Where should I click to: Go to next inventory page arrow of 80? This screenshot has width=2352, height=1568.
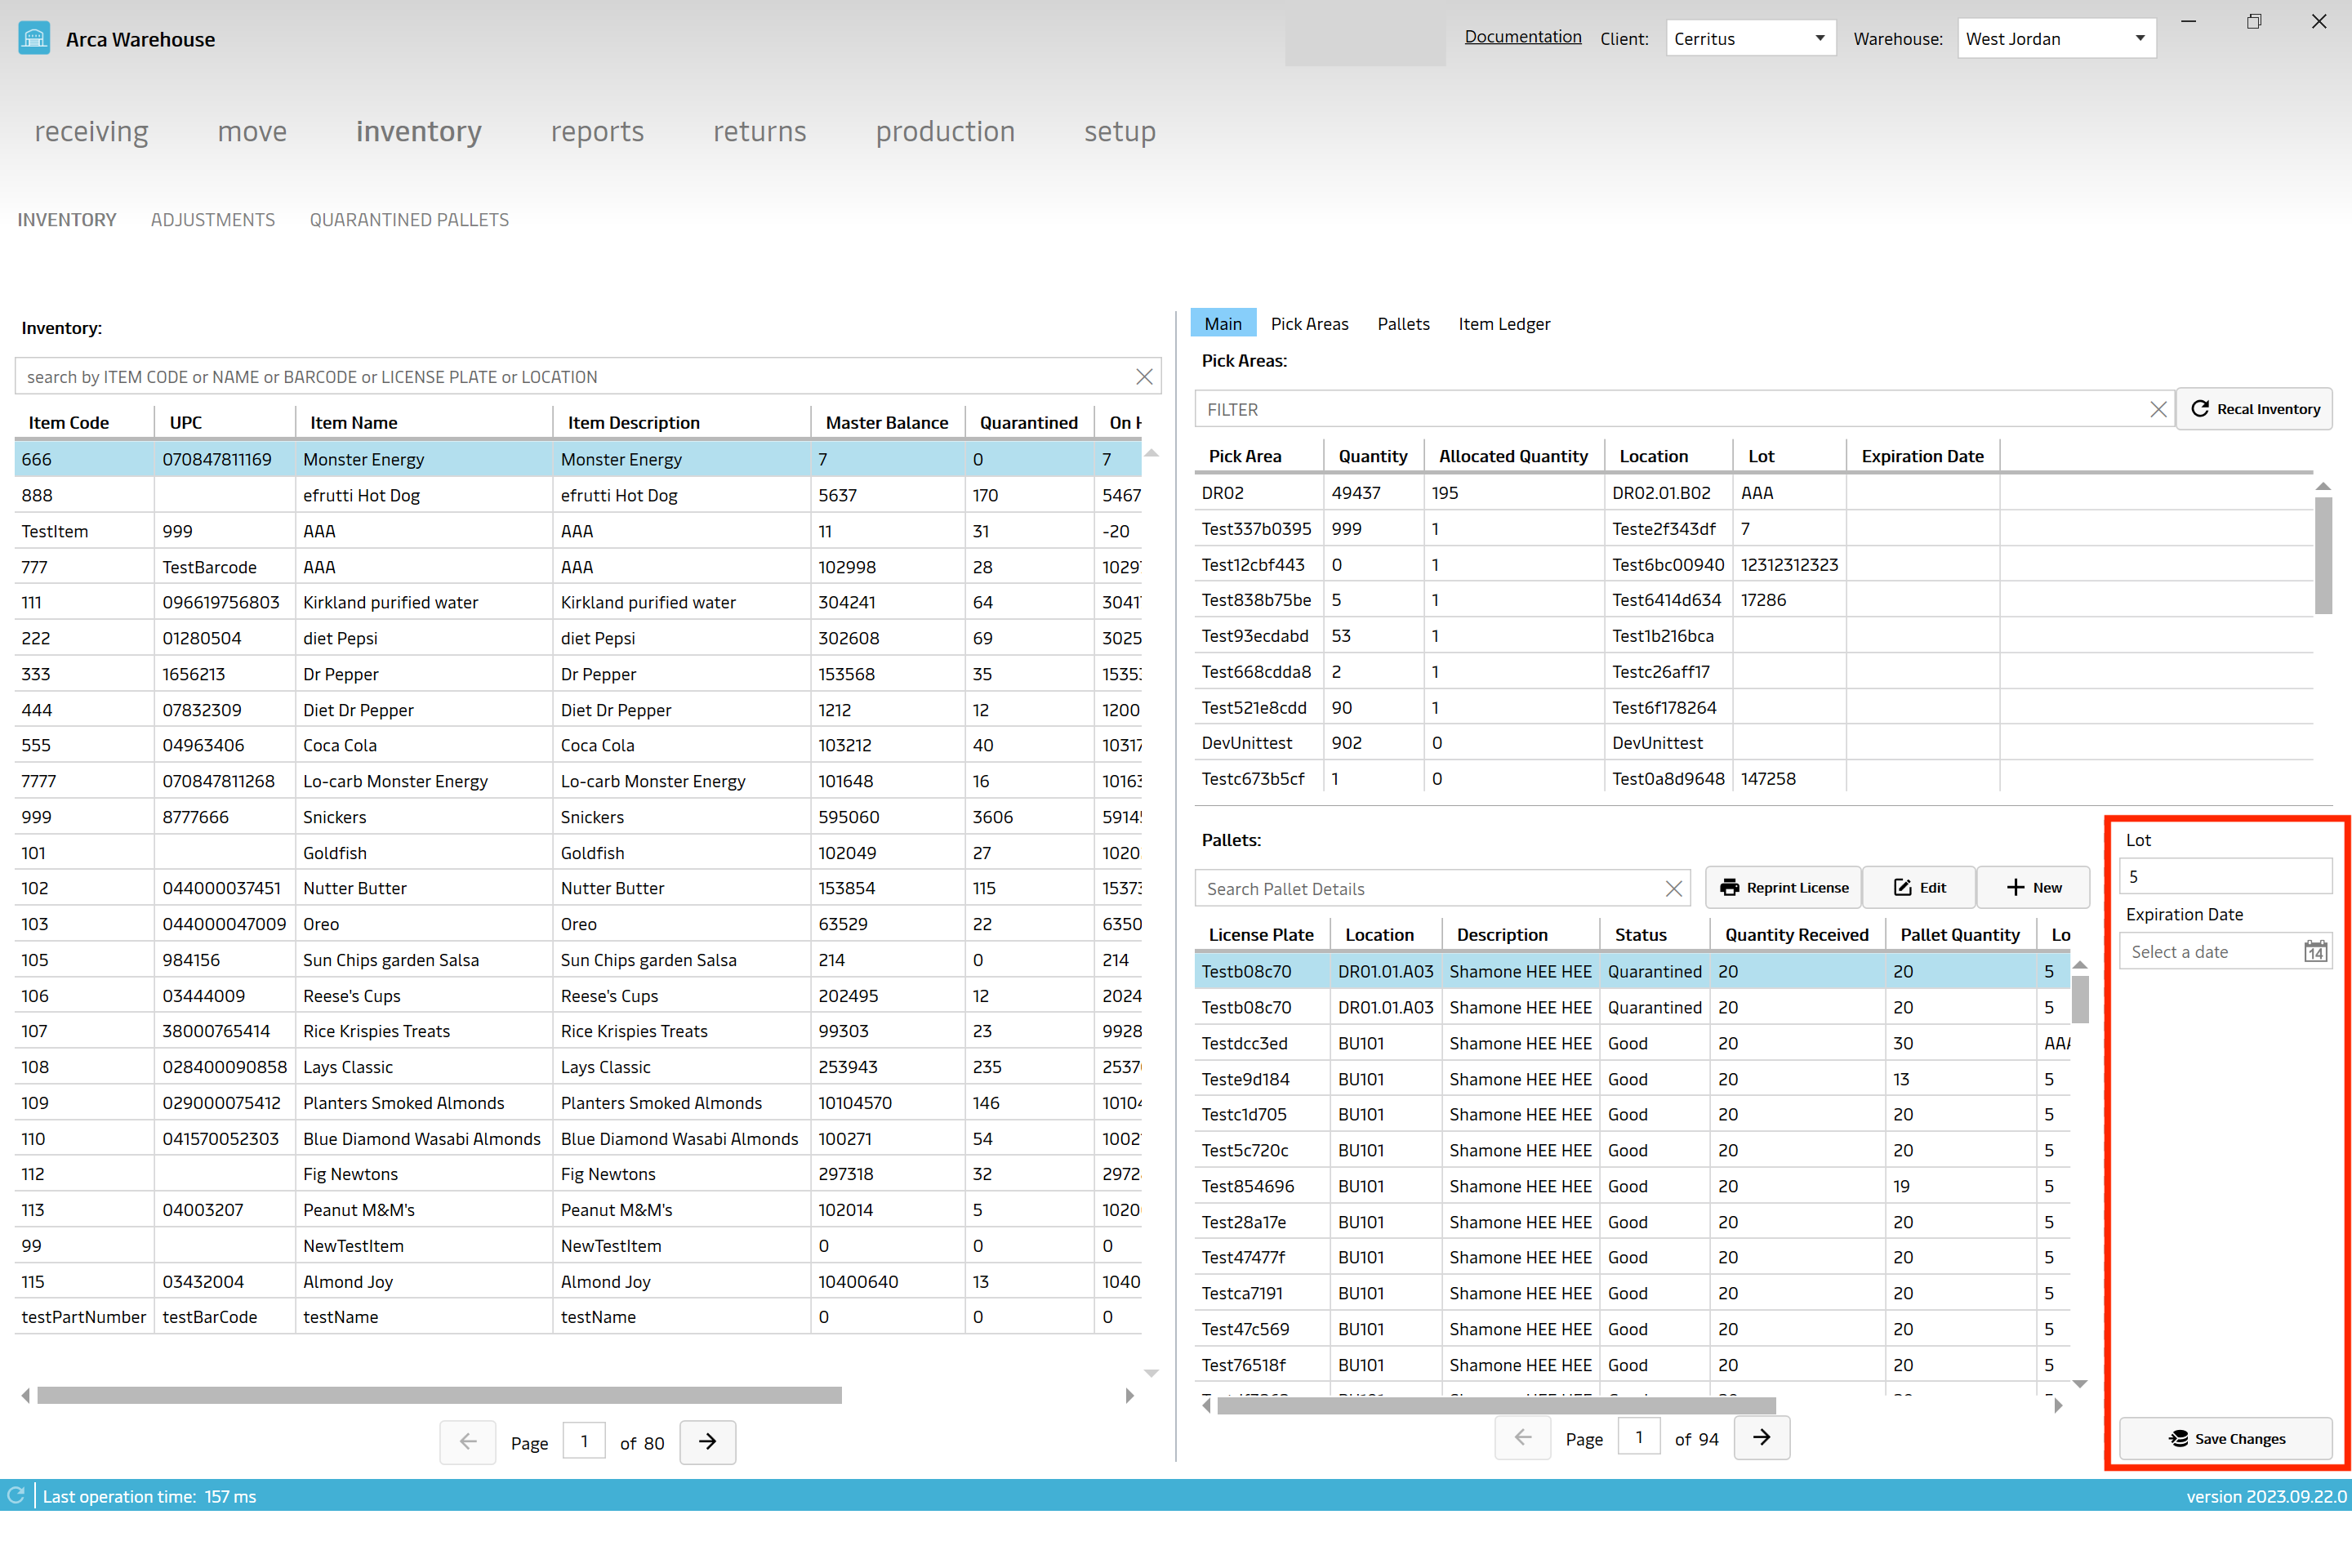[707, 1441]
